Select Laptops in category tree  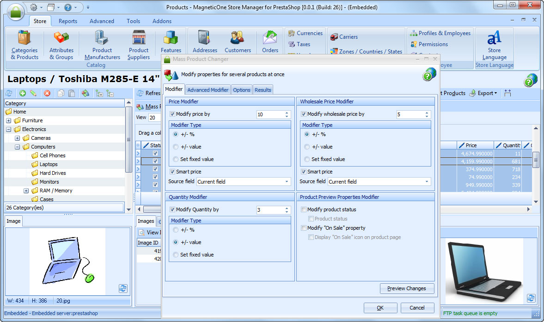(x=49, y=165)
